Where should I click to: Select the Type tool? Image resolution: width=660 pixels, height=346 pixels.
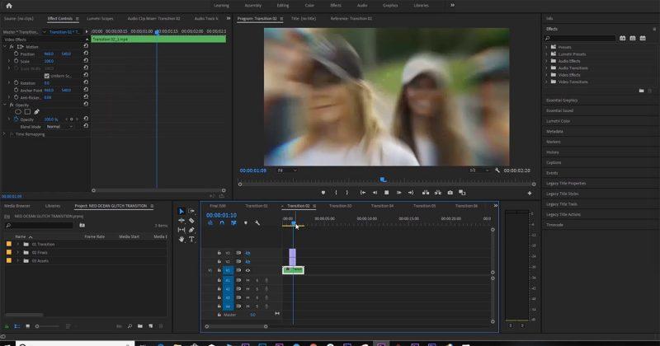[x=191, y=239]
